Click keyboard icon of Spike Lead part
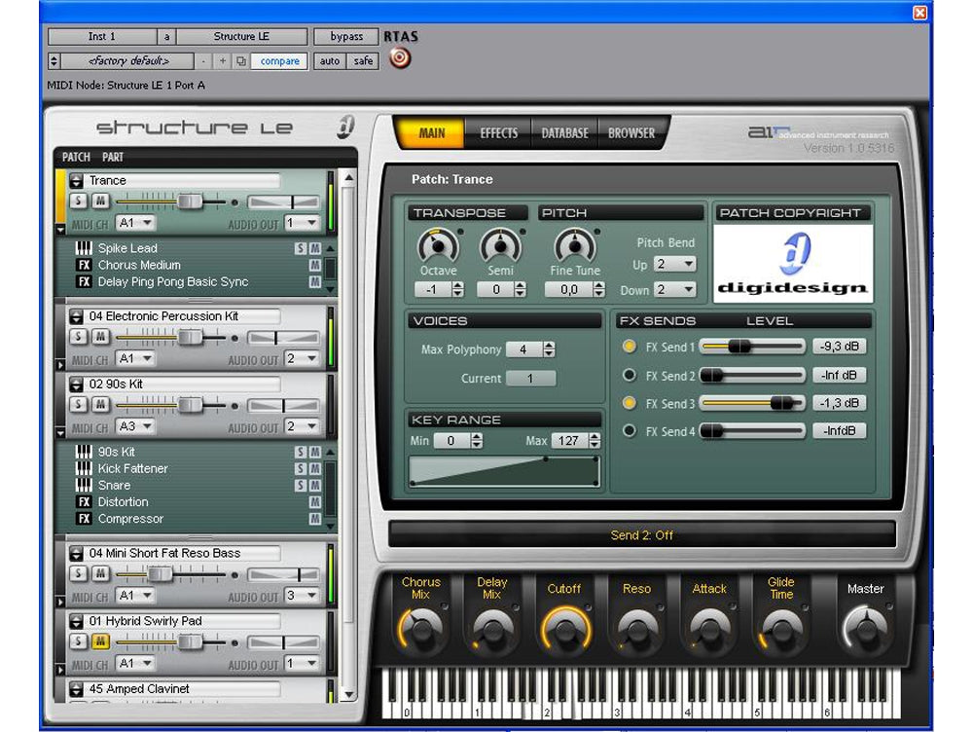 point(84,248)
